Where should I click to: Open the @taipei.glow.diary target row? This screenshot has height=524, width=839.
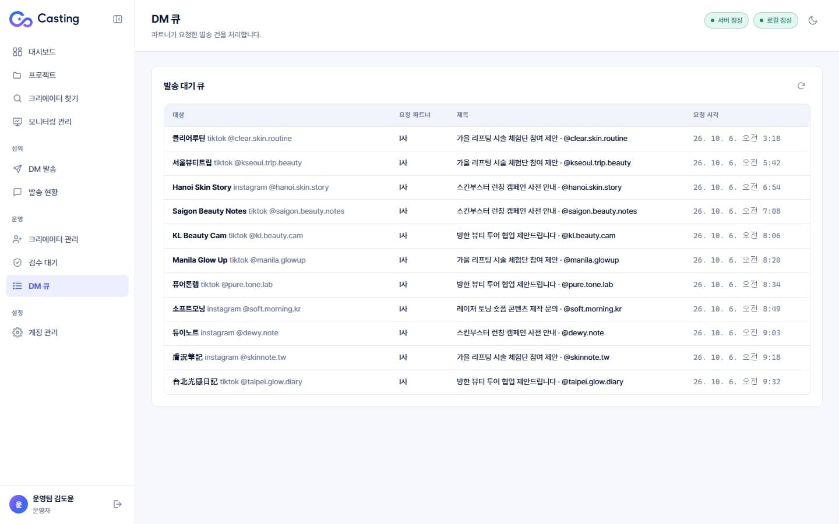point(487,382)
